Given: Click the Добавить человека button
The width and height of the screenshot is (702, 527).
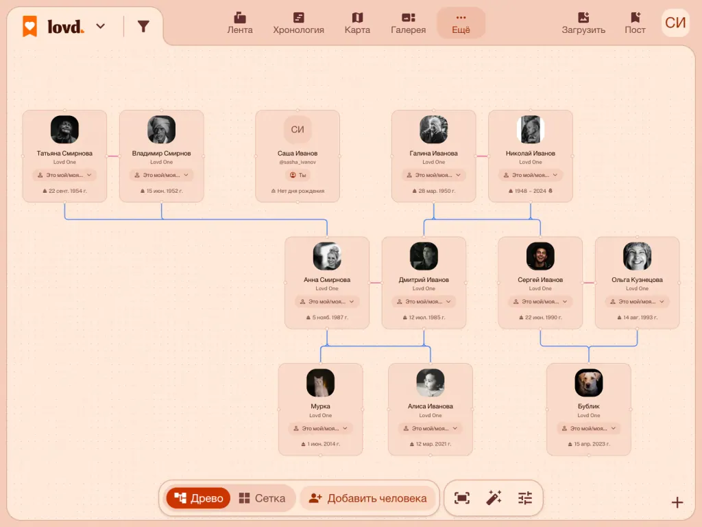Looking at the screenshot, I should (367, 498).
